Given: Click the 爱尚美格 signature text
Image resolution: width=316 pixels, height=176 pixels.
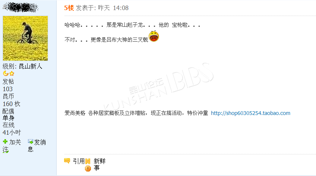Looking at the screenshot, I should (75, 113).
